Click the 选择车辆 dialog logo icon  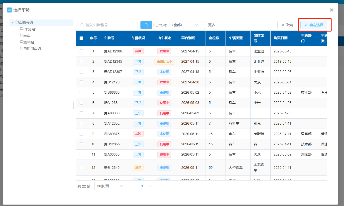pyautogui.click(x=9, y=10)
